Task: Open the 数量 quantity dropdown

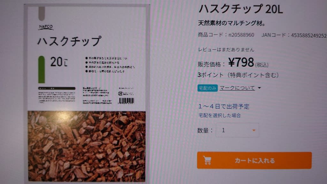Action: click(x=237, y=130)
